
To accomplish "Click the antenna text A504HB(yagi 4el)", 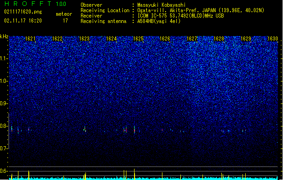I will point(159,21).
